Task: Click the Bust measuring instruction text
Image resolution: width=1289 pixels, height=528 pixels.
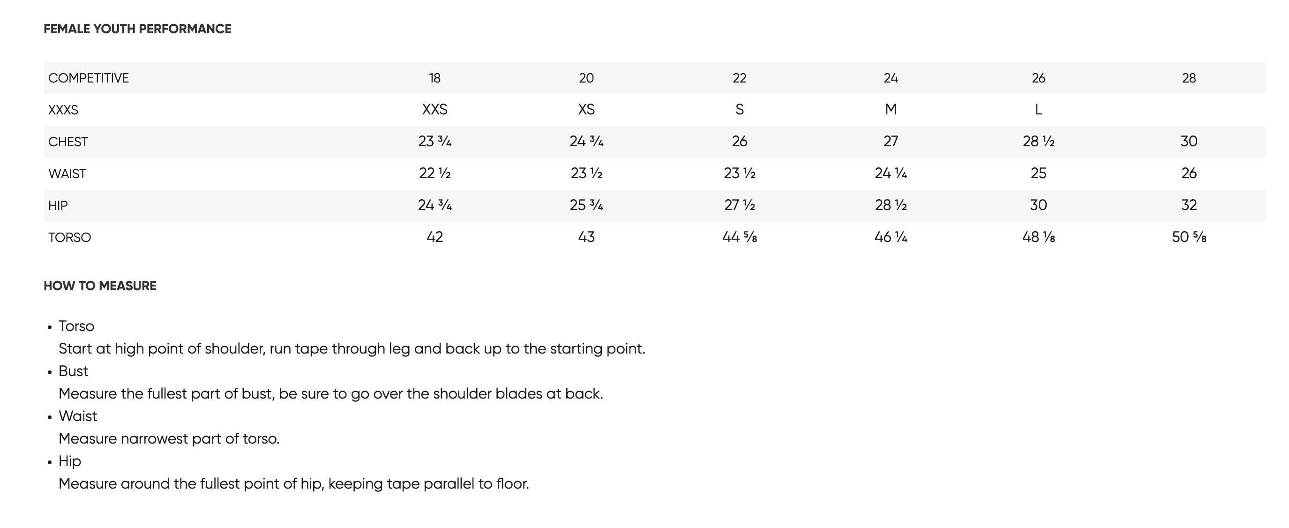Action: [331, 394]
